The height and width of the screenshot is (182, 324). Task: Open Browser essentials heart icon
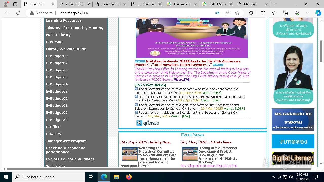297,13
